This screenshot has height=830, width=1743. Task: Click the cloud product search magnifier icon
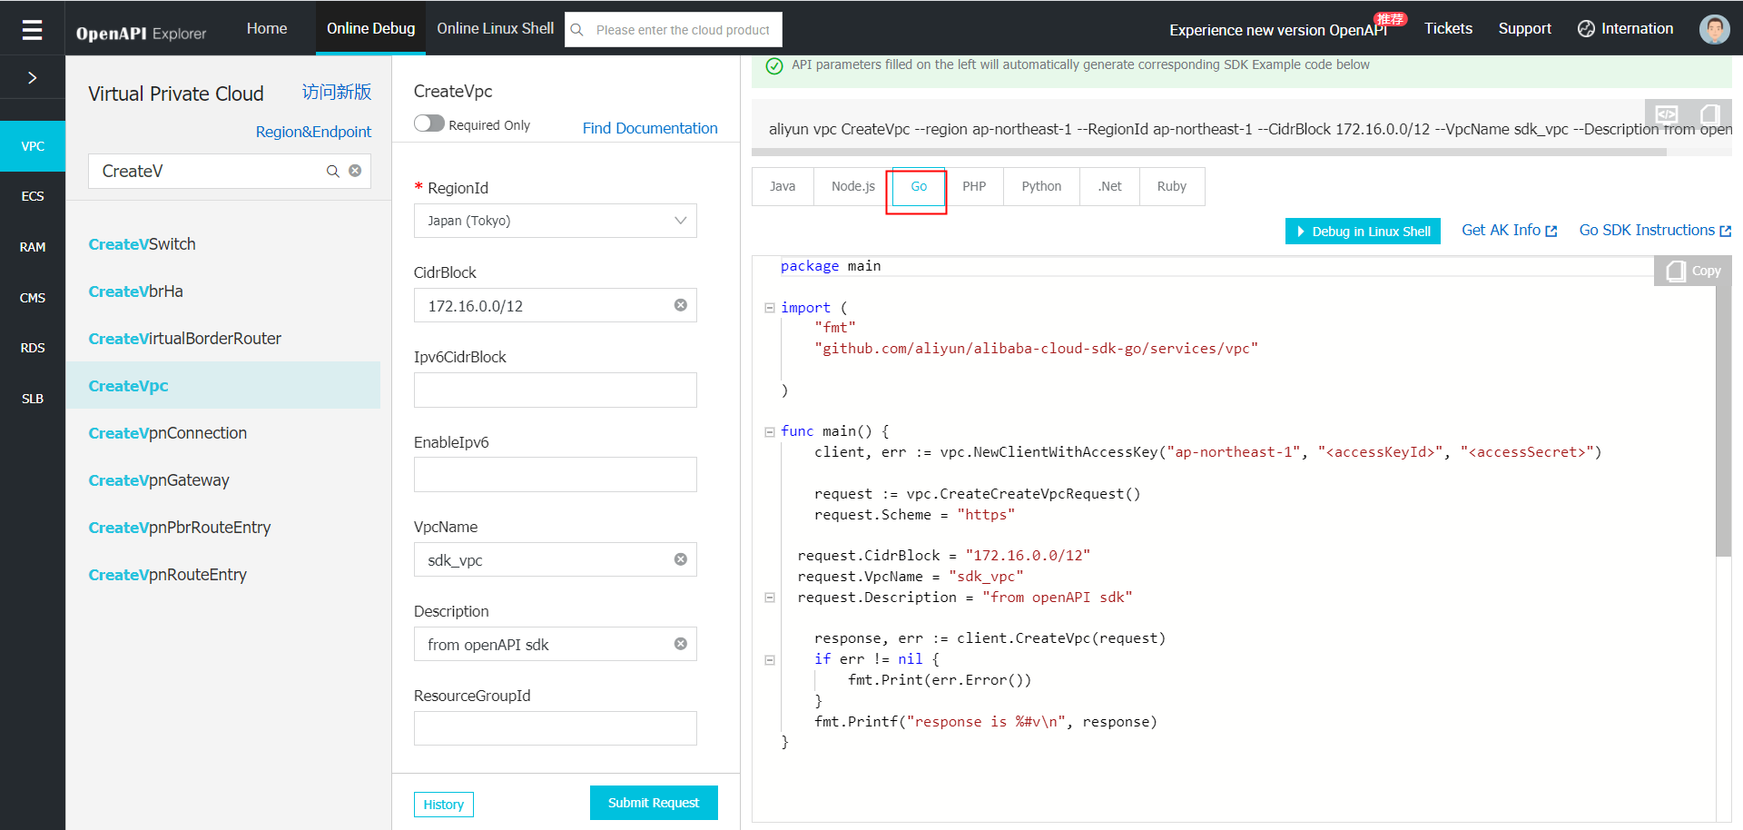pyautogui.click(x=576, y=30)
